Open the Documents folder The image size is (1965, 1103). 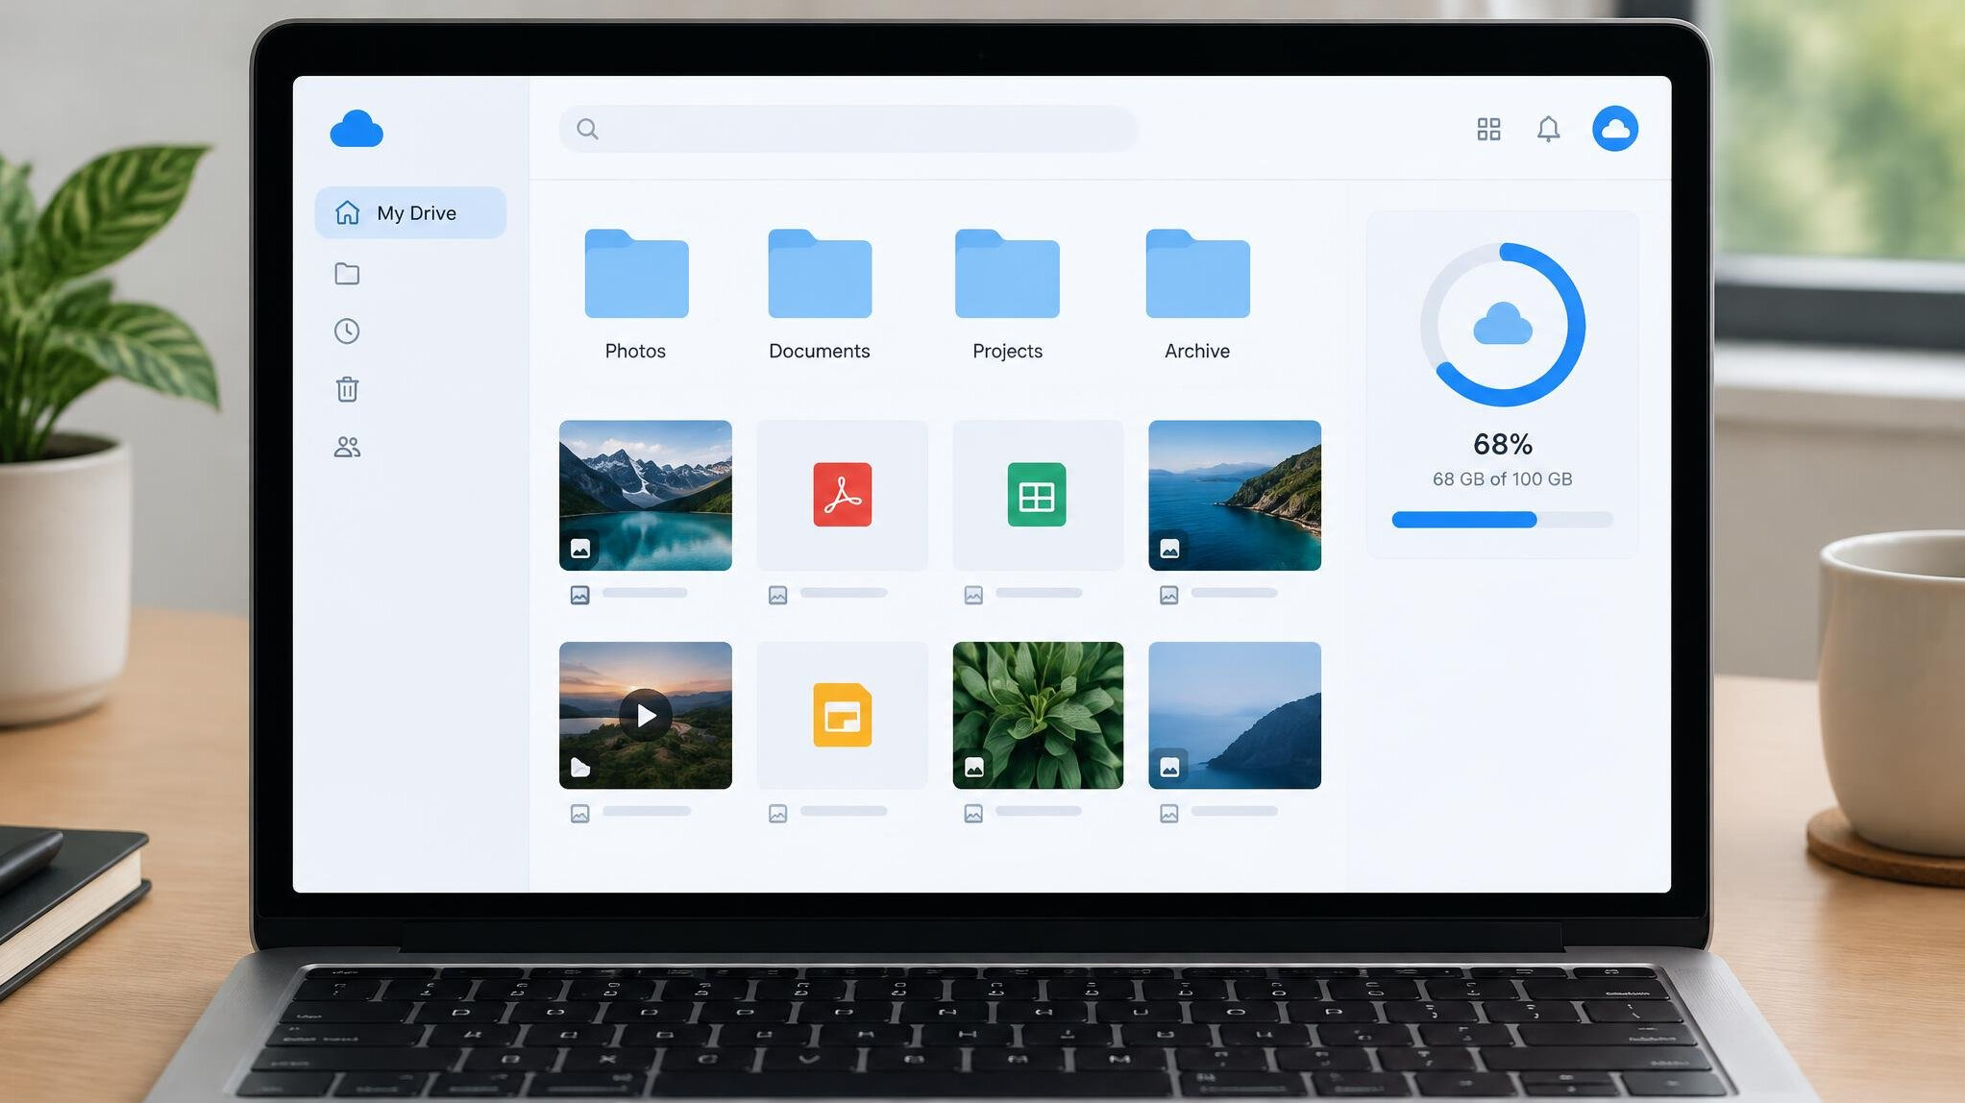click(820, 295)
